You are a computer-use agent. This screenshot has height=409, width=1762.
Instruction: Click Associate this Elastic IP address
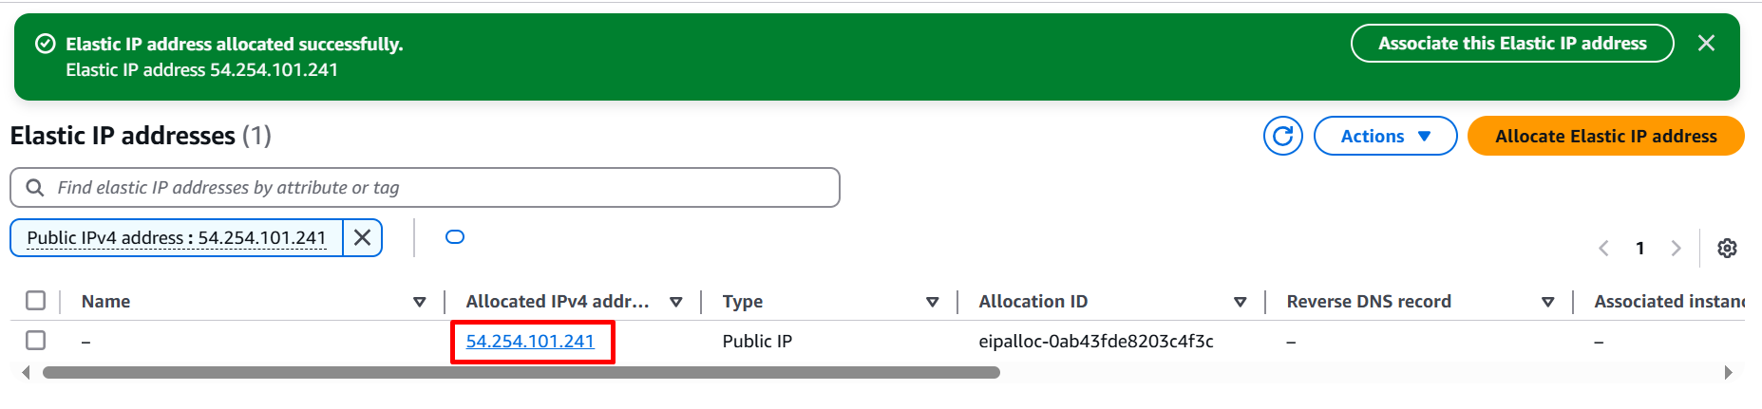click(1512, 44)
